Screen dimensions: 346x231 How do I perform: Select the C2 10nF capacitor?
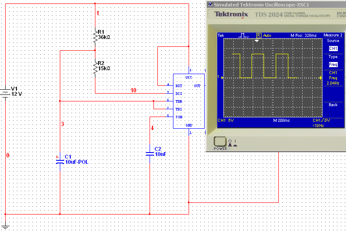(150, 153)
